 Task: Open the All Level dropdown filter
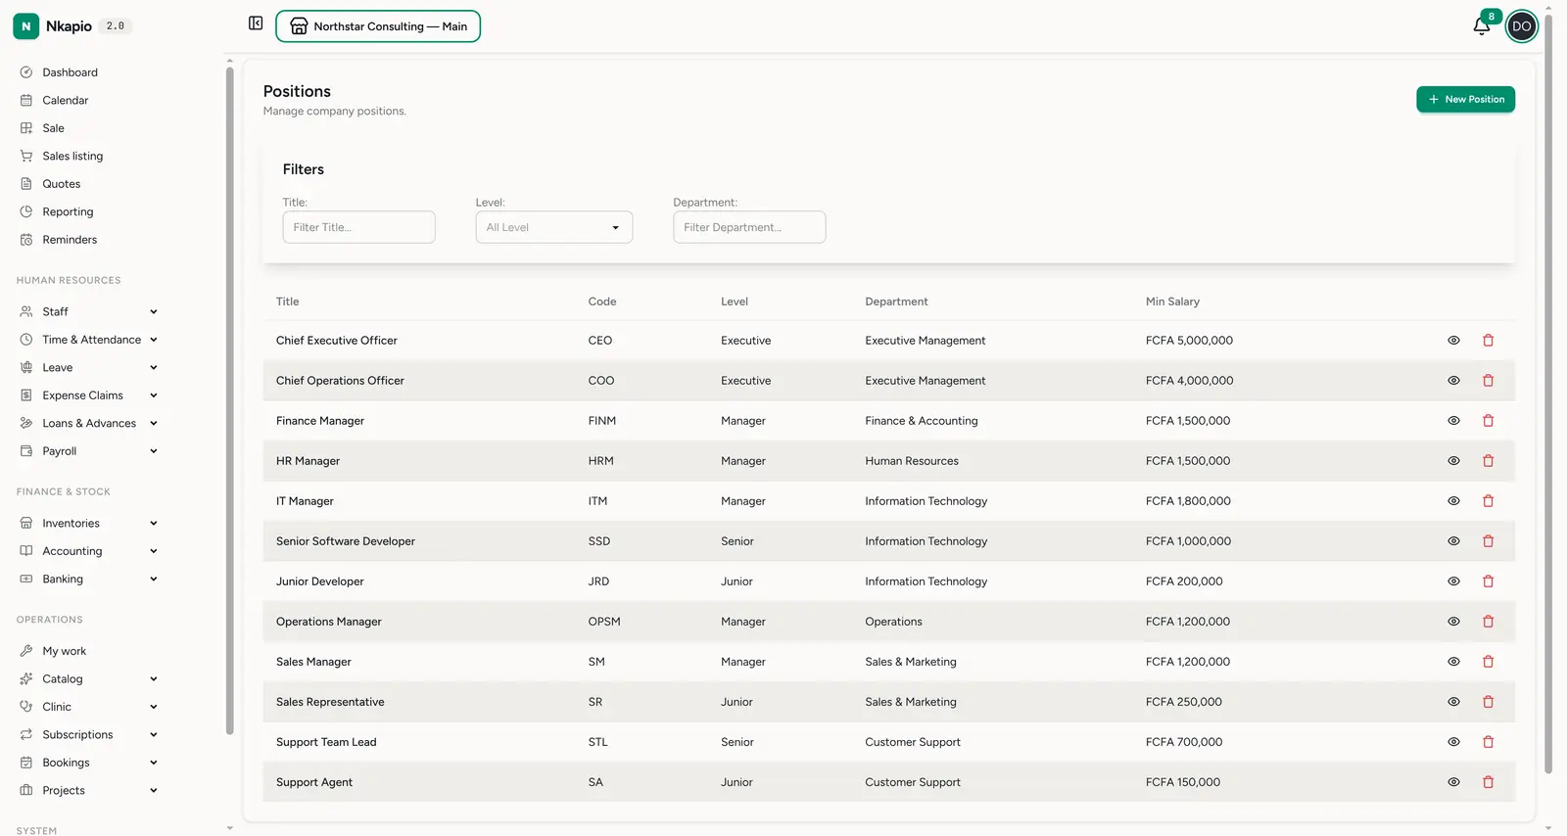tap(553, 227)
